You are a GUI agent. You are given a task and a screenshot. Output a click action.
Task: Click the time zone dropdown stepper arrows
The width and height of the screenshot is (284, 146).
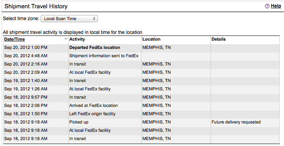(94, 19)
